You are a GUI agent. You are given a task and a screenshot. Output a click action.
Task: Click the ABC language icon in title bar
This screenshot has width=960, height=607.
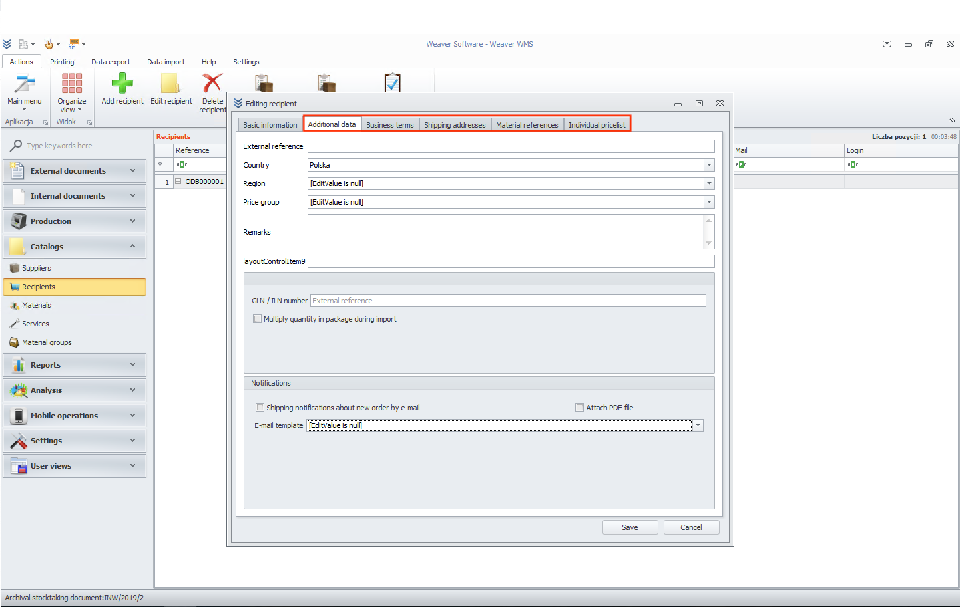pyautogui.click(x=74, y=44)
